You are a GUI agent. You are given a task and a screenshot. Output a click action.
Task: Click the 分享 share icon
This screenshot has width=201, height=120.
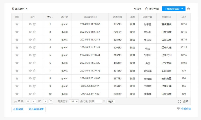click(x=135, y=9)
